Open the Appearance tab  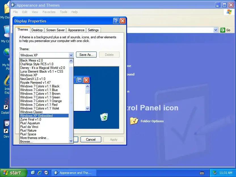[76, 30]
